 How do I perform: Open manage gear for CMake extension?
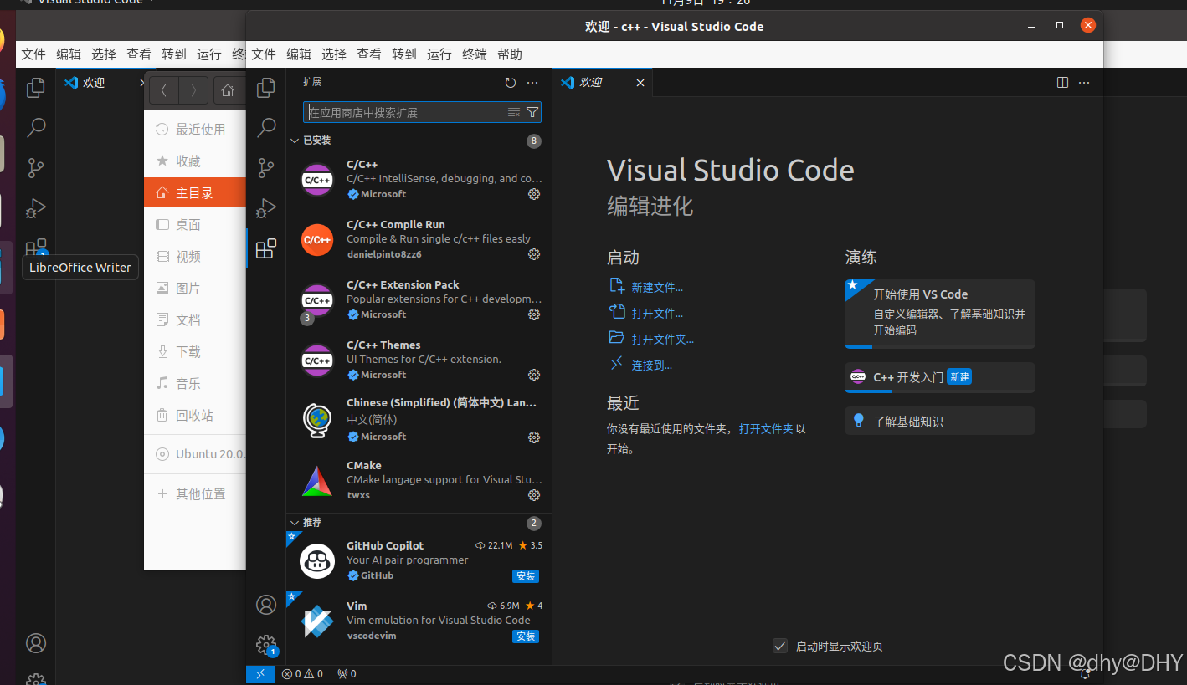pyautogui.click(x=534, y=495)
